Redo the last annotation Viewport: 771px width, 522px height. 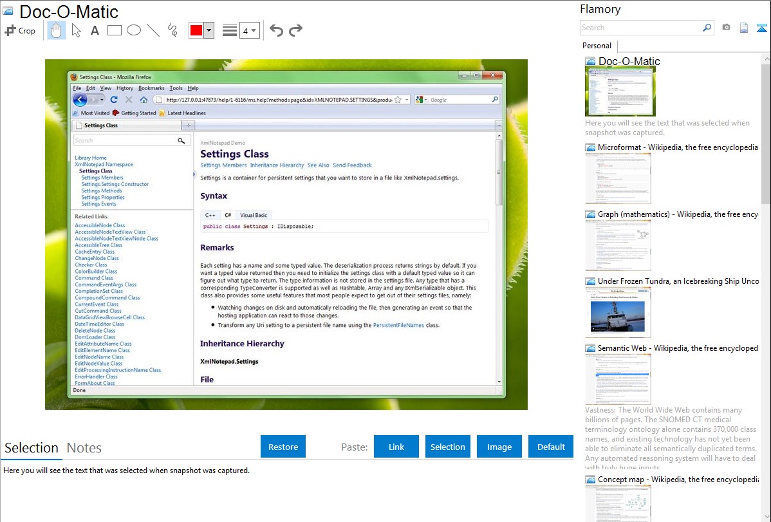[295, 30]
